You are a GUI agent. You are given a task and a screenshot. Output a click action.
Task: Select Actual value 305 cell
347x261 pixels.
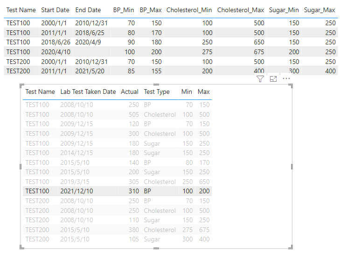click(x=134, y=182)
